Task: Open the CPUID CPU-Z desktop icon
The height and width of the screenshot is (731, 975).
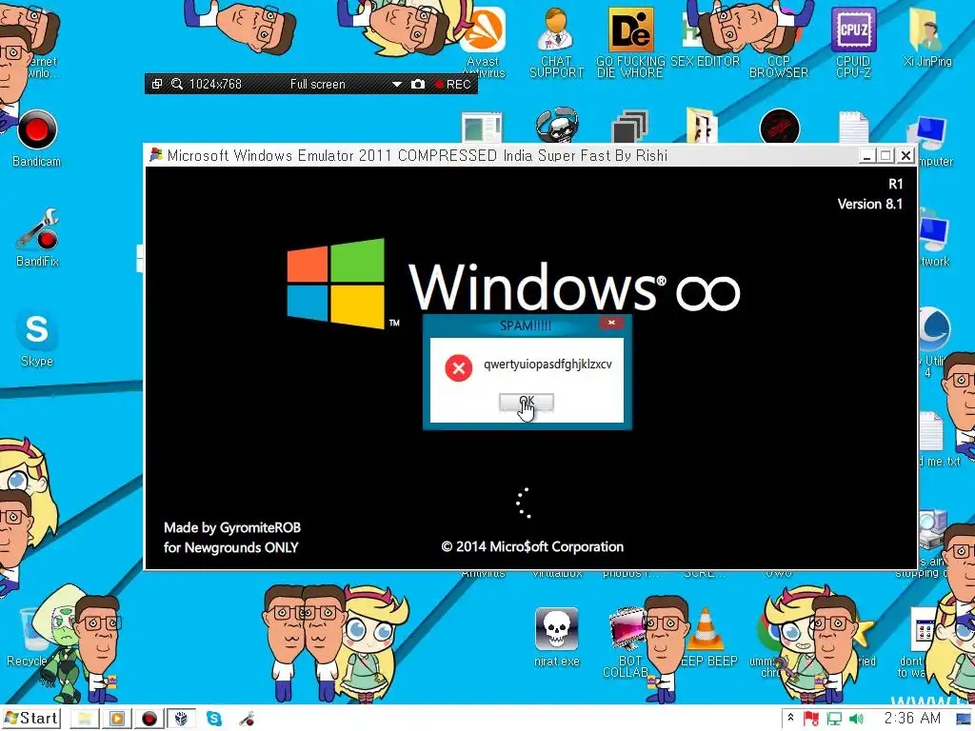Action: [x=853, y=42]
